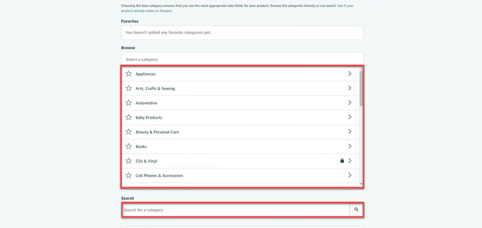Click the lock icon on CDs & Vinyl
The width and height of the screenshot is (482, 228).
pyautogui.click(x=342, y=161)
